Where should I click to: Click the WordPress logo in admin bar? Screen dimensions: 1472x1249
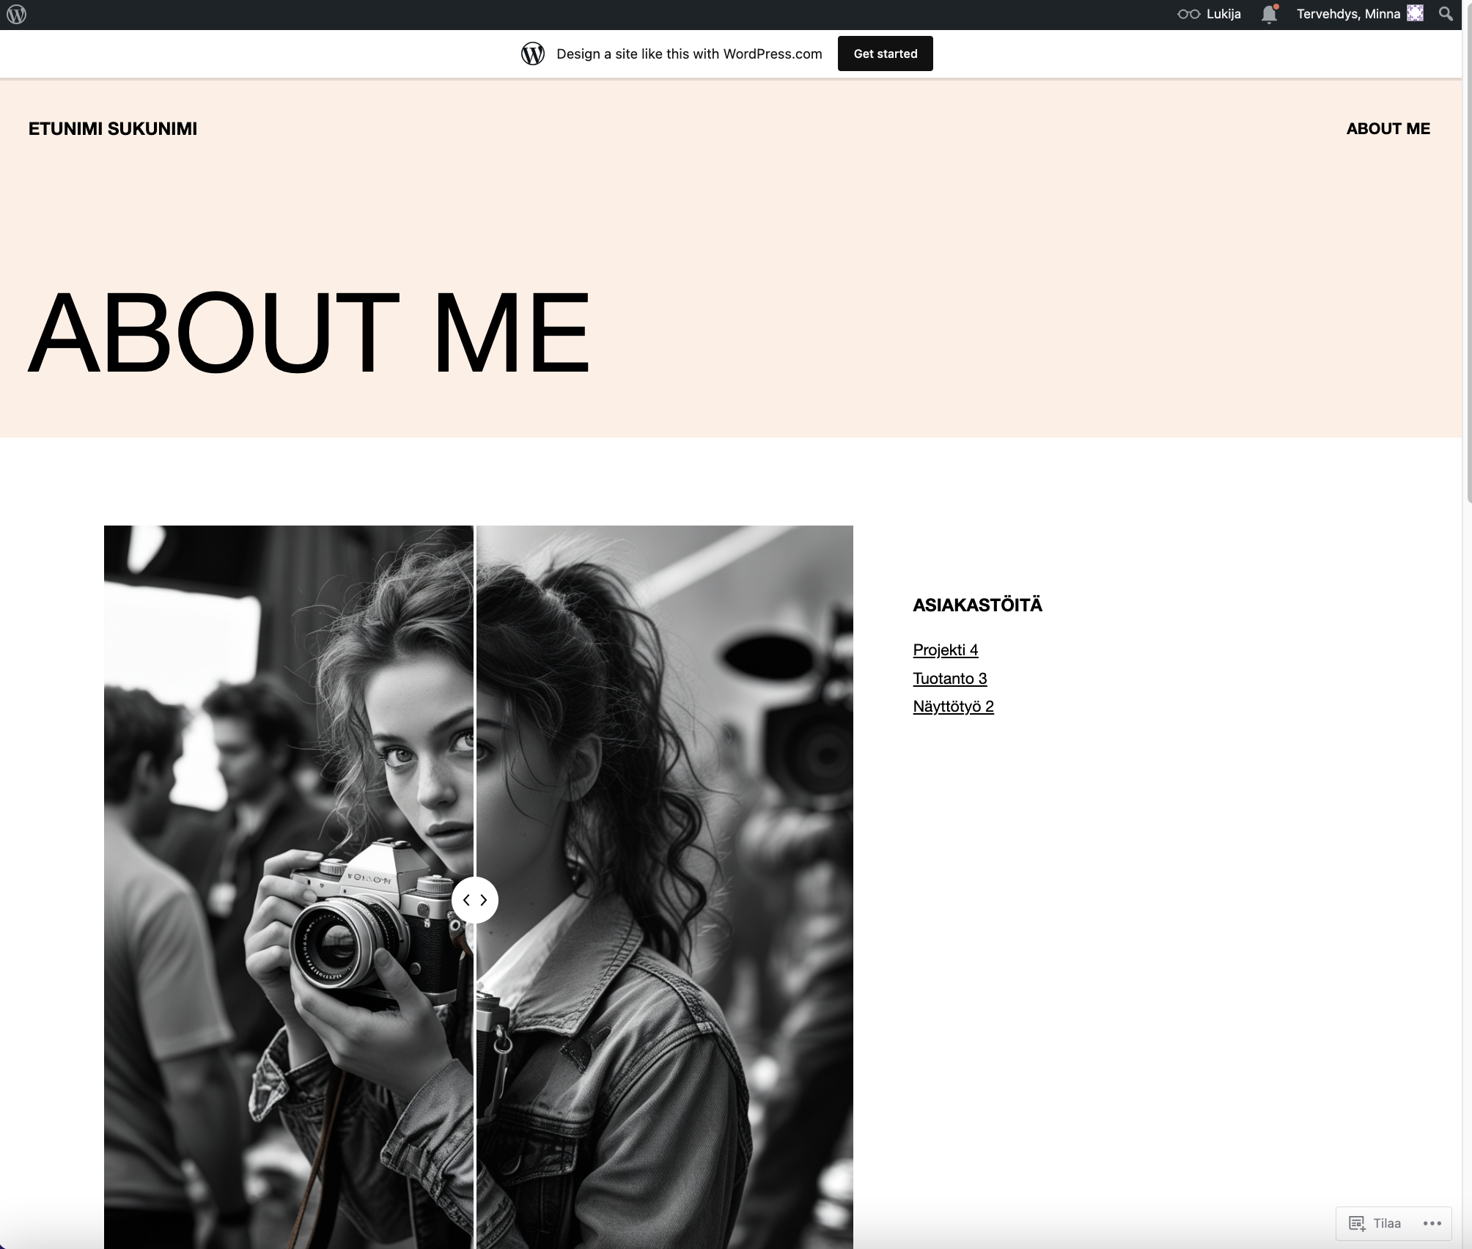click(x=16, y=14)
